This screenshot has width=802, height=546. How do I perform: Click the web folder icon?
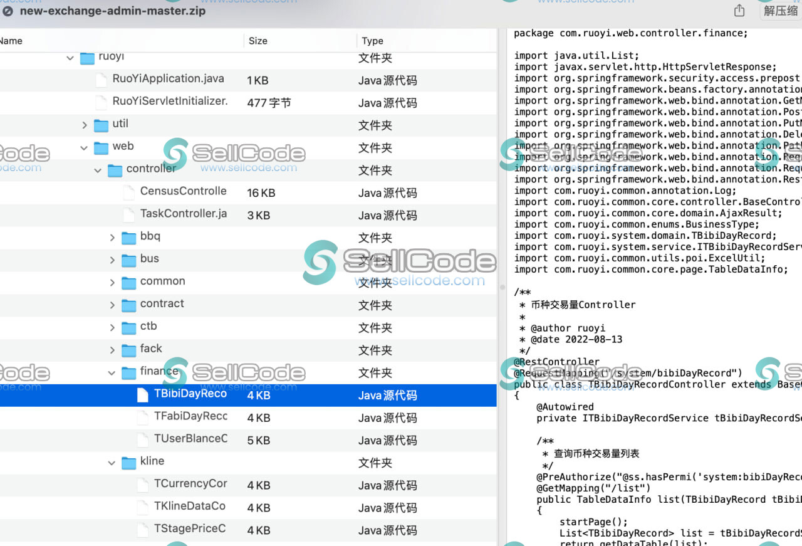pos(101,148)
